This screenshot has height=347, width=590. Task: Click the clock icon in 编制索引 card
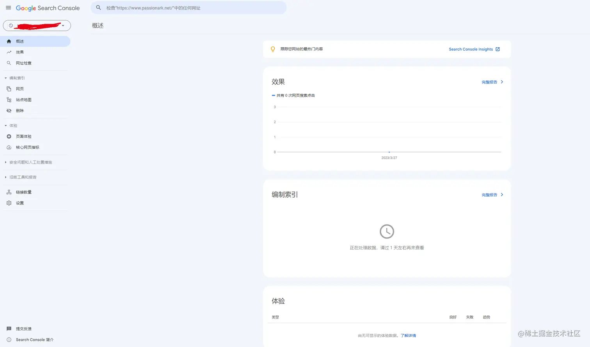387,231
